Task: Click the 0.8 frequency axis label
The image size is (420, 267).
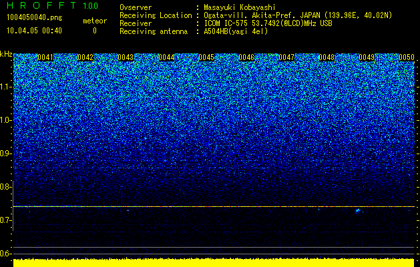Action: point(5,187)
